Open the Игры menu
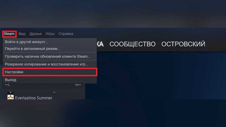The height and width of the screenshot is (127, 226). pos(50,34)
